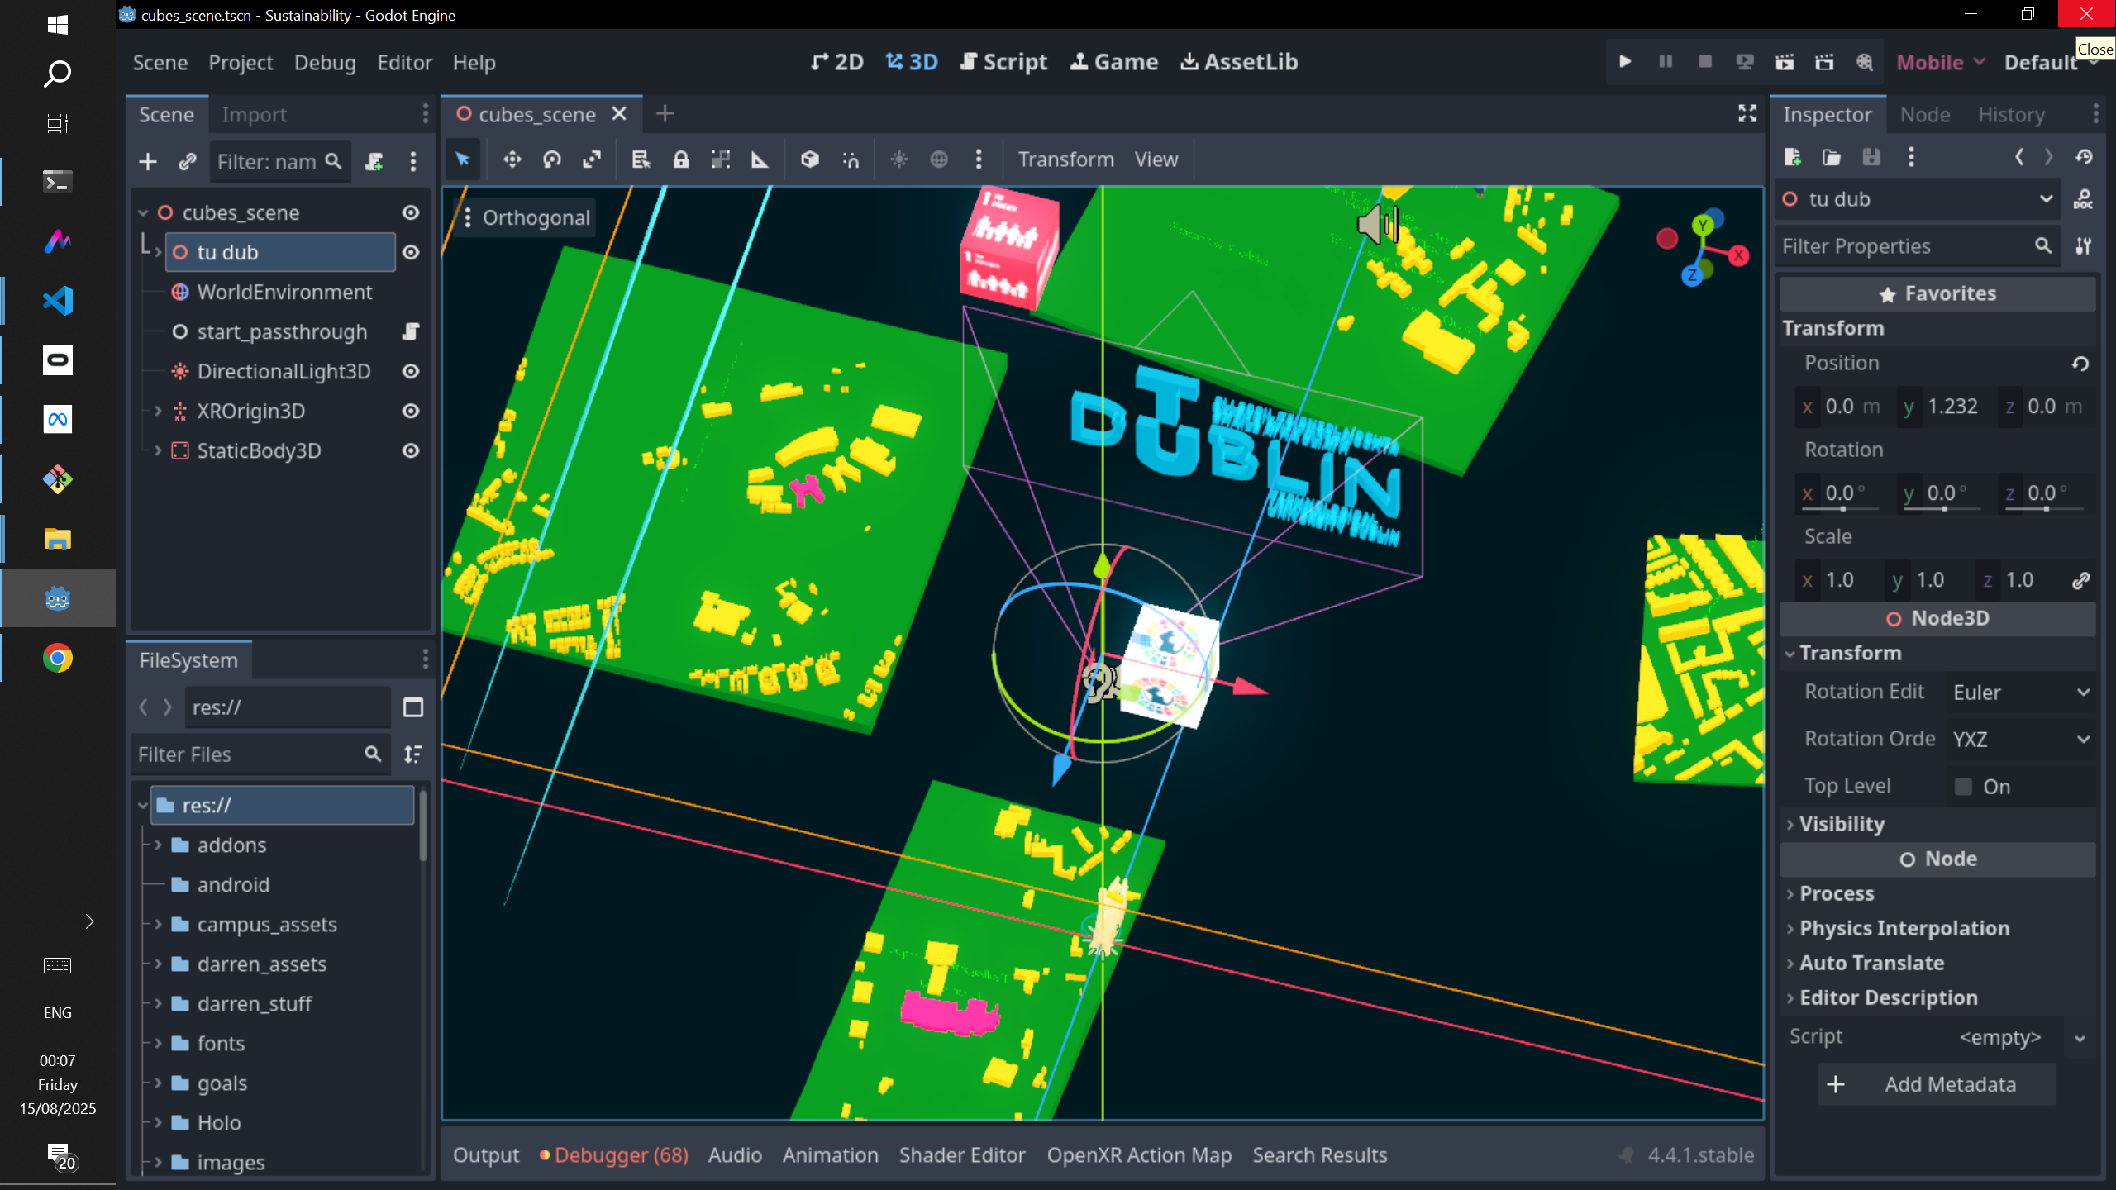
Task: Click the add new node plus icon
Action: [x=148, y=161]
